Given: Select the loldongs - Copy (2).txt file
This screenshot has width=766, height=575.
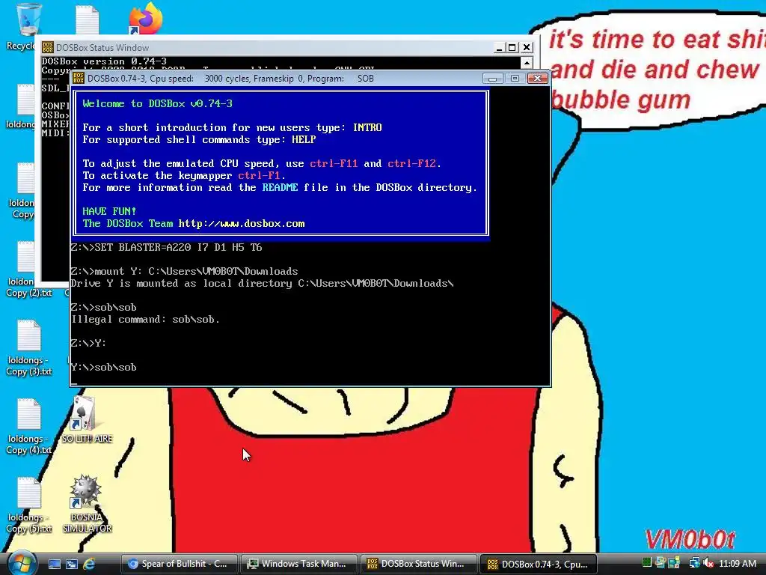Looking at the screenshot, I should pyautogui.click(x=29, y=270).
